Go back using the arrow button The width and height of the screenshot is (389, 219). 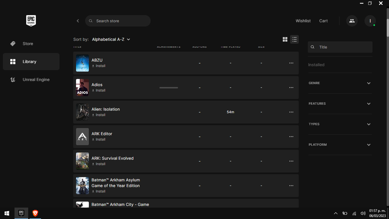click(x=78, y=21)
